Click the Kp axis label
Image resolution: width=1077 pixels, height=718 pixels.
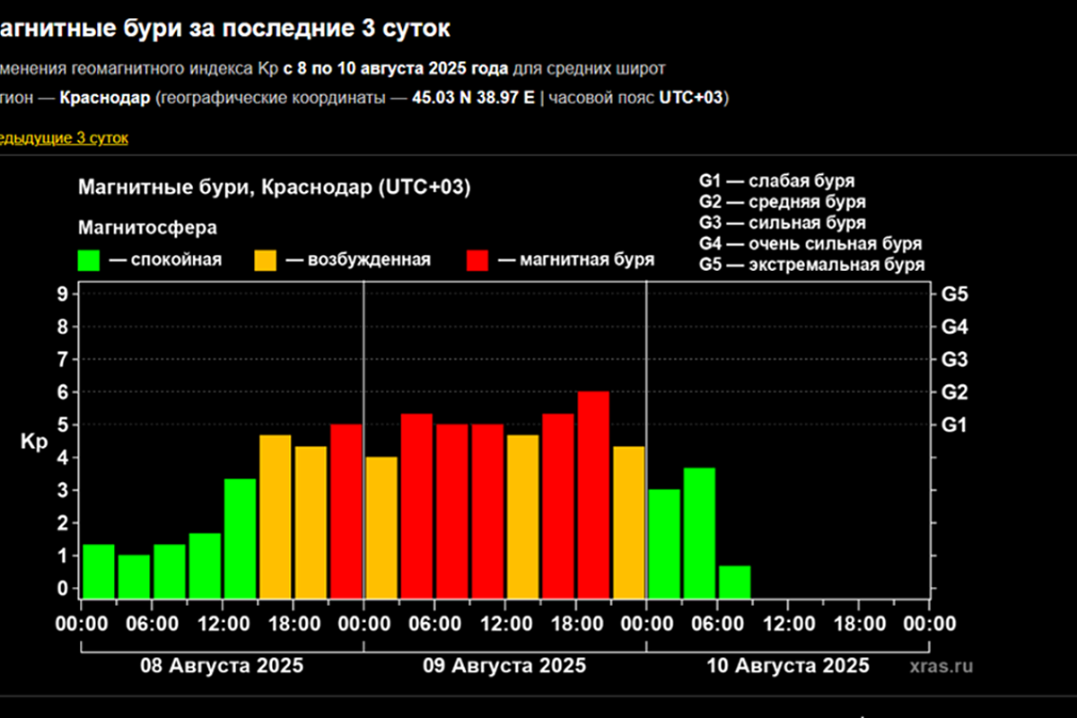33,440
